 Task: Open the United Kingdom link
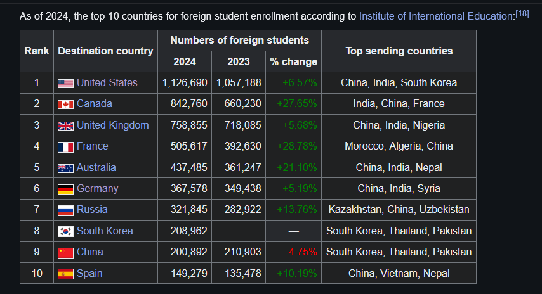(112, 125)
